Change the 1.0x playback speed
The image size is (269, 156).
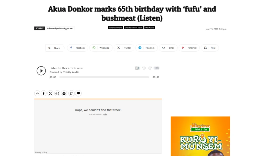pyautogui.click(x=157, y=68)
